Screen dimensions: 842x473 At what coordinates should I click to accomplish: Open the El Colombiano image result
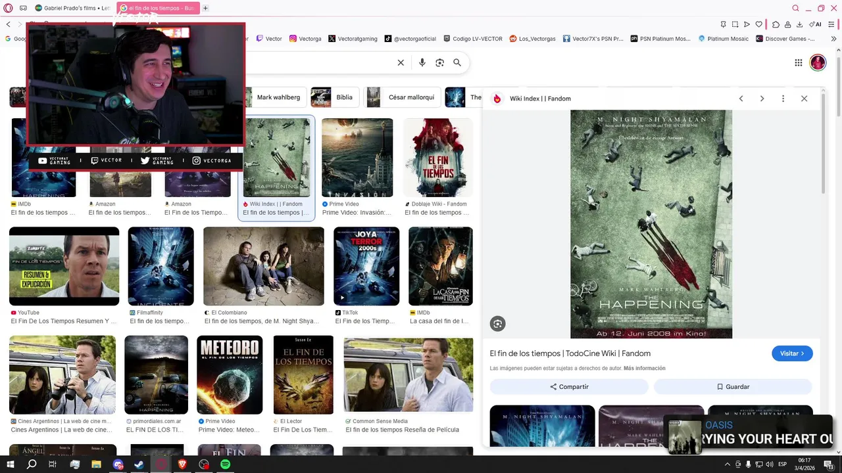(x=264, y=266)
